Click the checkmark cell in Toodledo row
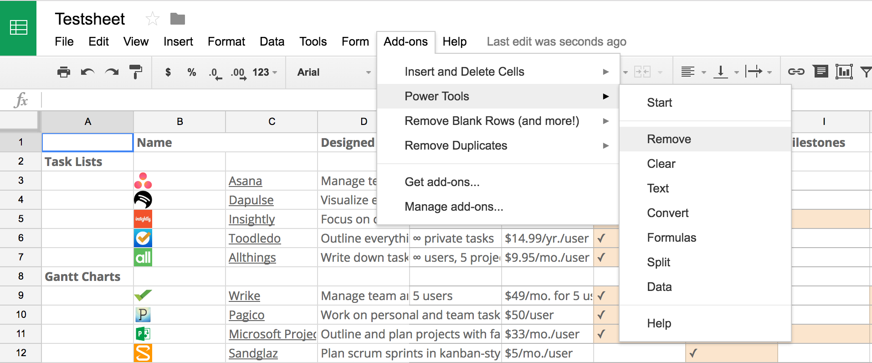Screen dimensions: 872x363 tap(601, 238)
